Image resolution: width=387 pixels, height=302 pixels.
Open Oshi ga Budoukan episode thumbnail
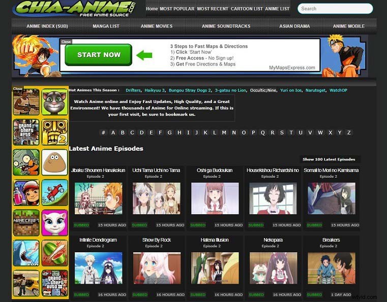click(x=215, y=198)
